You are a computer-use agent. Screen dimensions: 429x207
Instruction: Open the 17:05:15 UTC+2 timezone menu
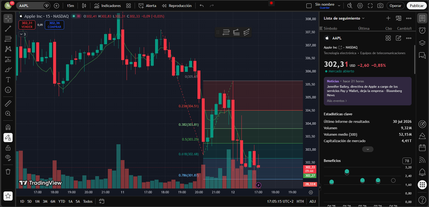click(280, 201)
